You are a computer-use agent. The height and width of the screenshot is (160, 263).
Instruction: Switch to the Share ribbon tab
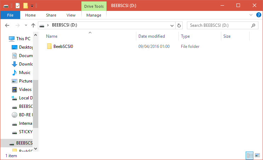pyautogui.click(x=51, y=15)
